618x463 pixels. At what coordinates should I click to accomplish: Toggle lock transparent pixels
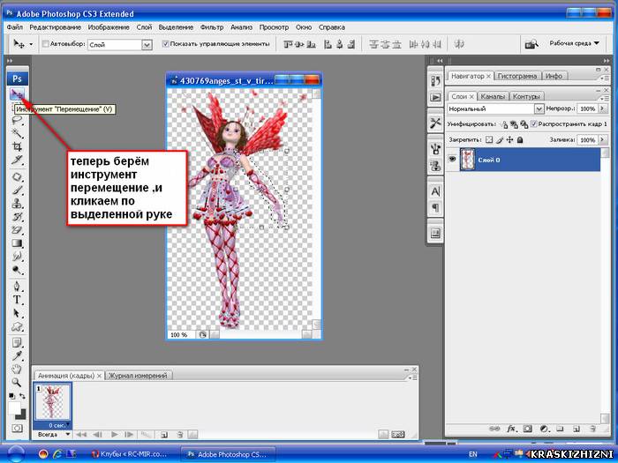coord(489,139)
